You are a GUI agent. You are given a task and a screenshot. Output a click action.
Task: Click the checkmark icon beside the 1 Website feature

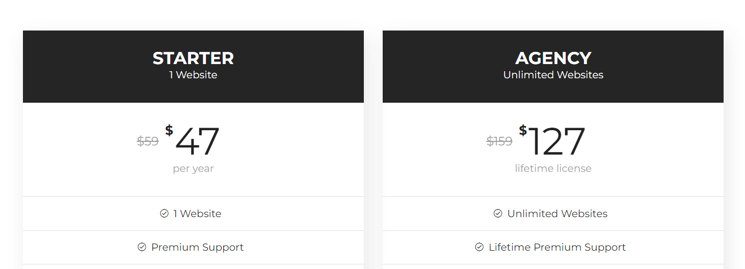[x=164, y=214]
